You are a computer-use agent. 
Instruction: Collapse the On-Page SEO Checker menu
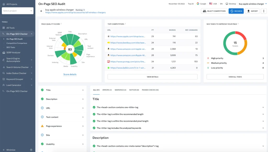click(31, 34)
